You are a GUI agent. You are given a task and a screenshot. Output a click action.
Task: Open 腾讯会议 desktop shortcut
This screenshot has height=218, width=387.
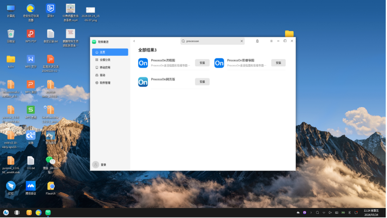[x=31, y=186]
